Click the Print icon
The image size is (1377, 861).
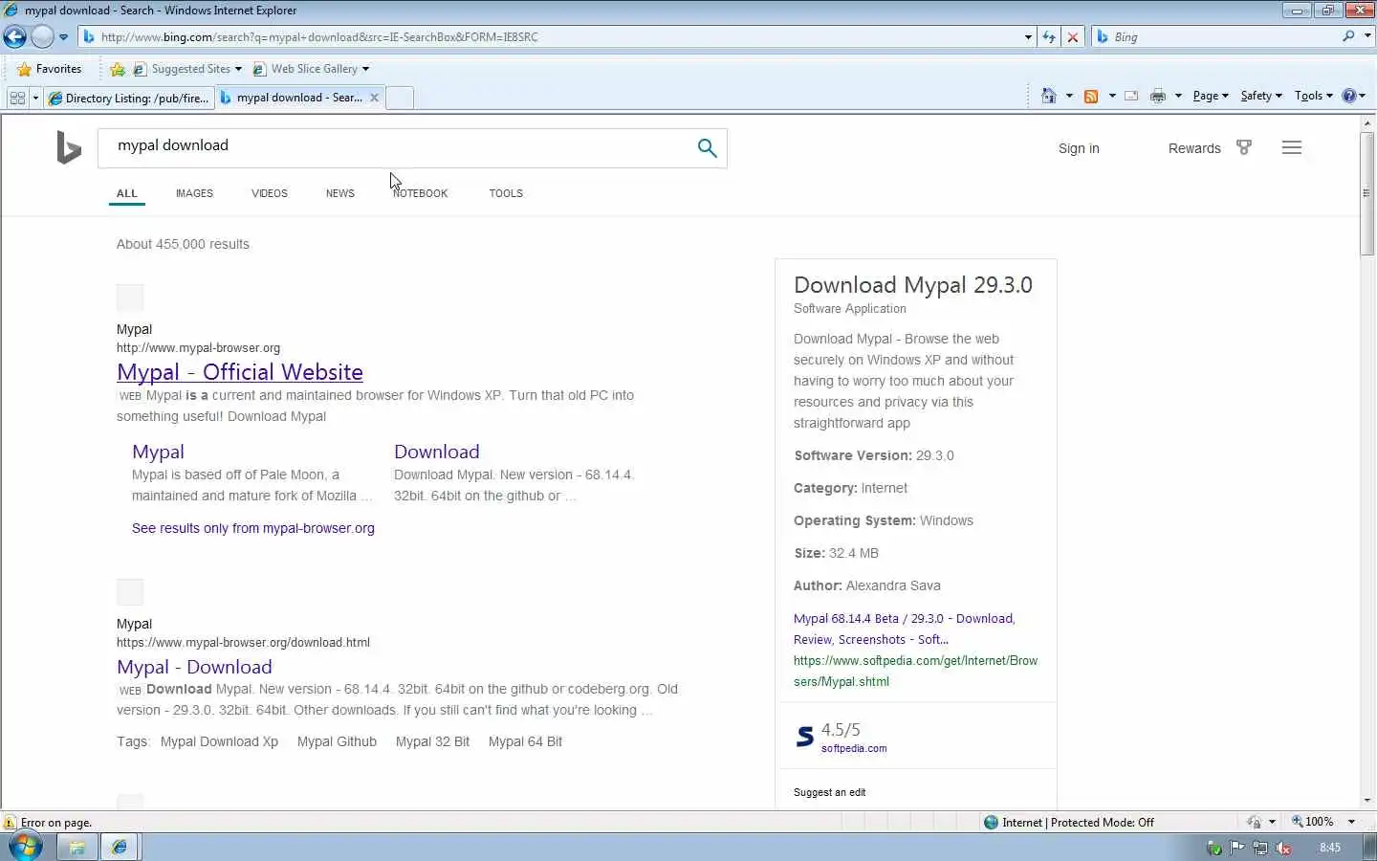click(1158, 96)
